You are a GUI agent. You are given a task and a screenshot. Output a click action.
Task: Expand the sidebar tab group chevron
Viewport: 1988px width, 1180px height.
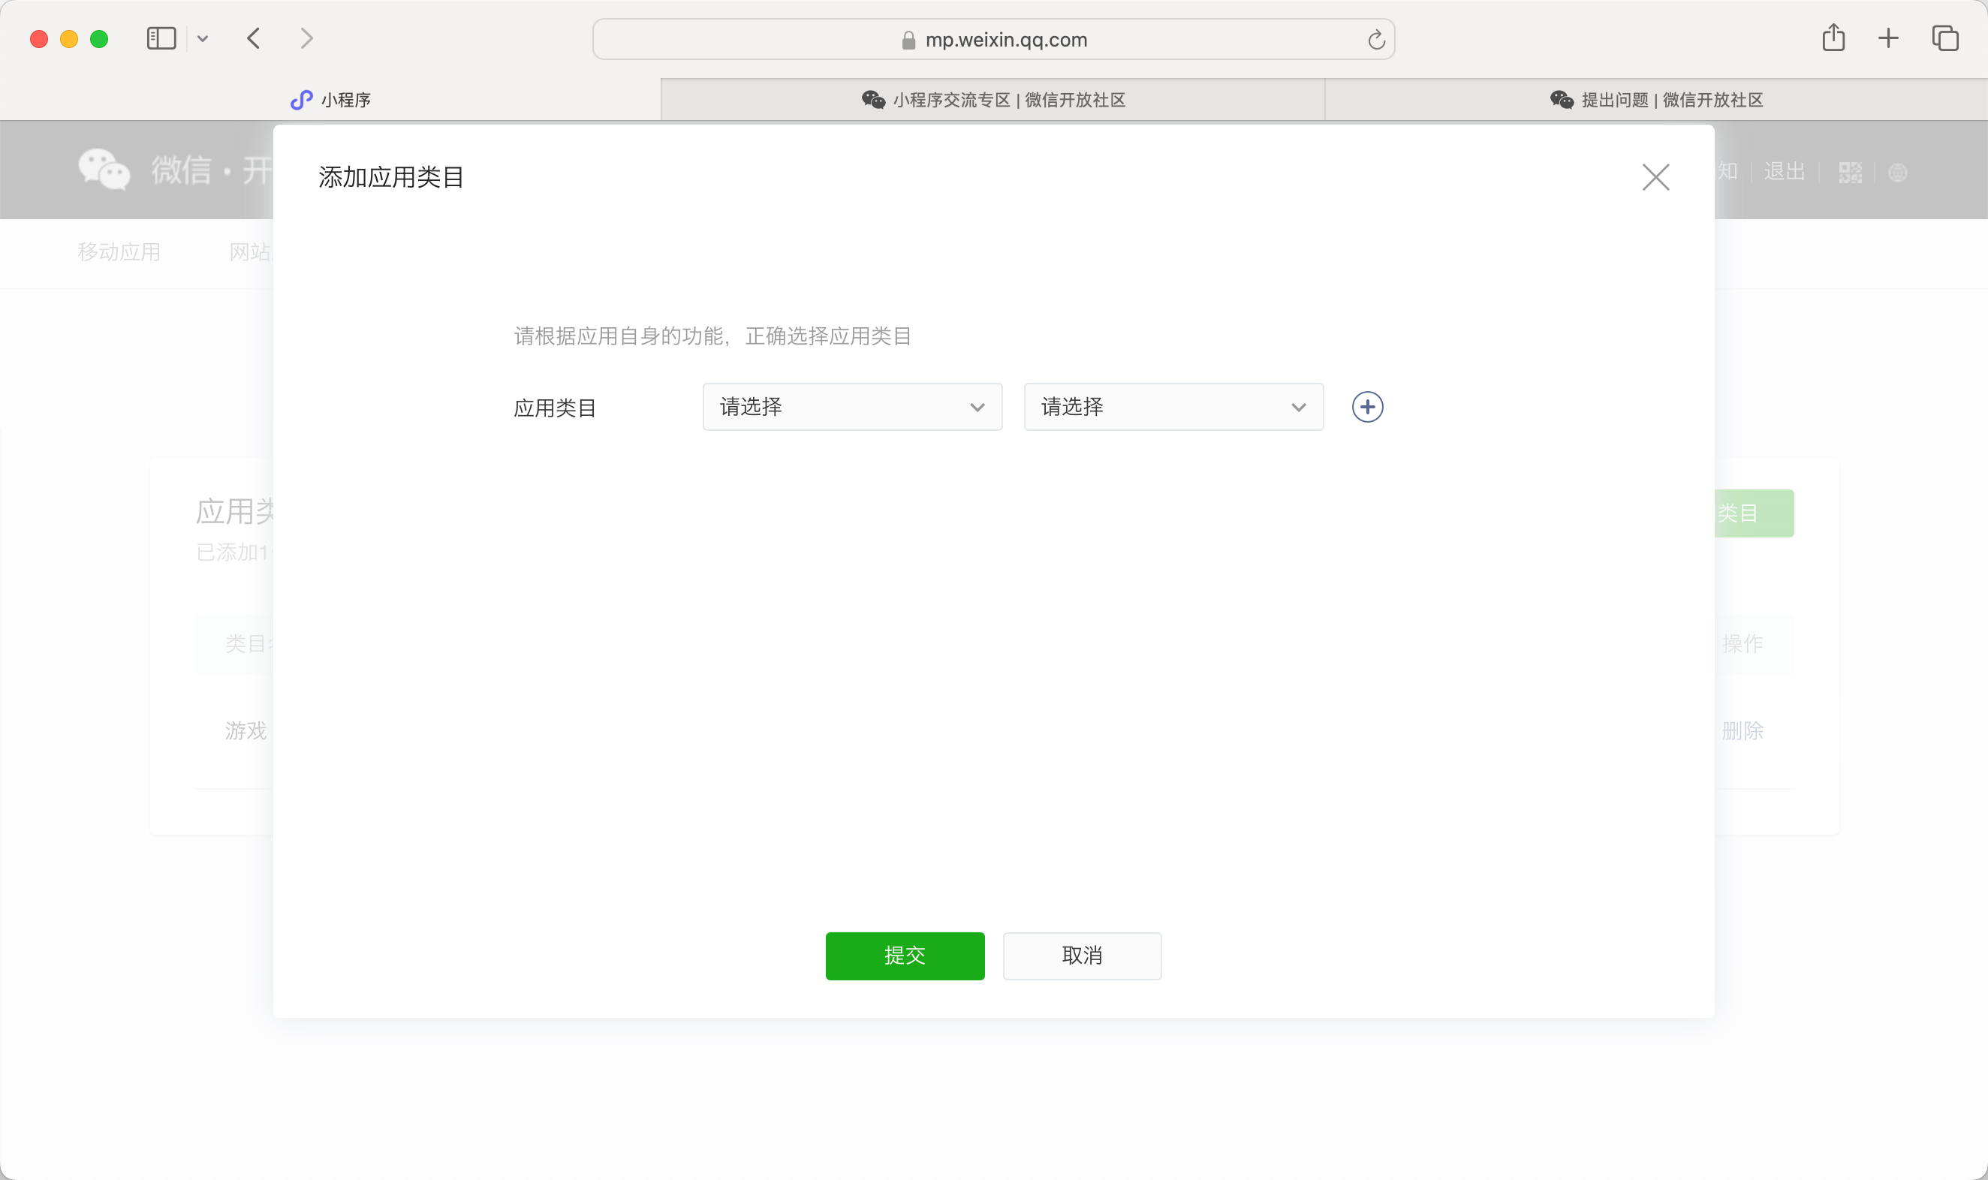coord(203,38)
